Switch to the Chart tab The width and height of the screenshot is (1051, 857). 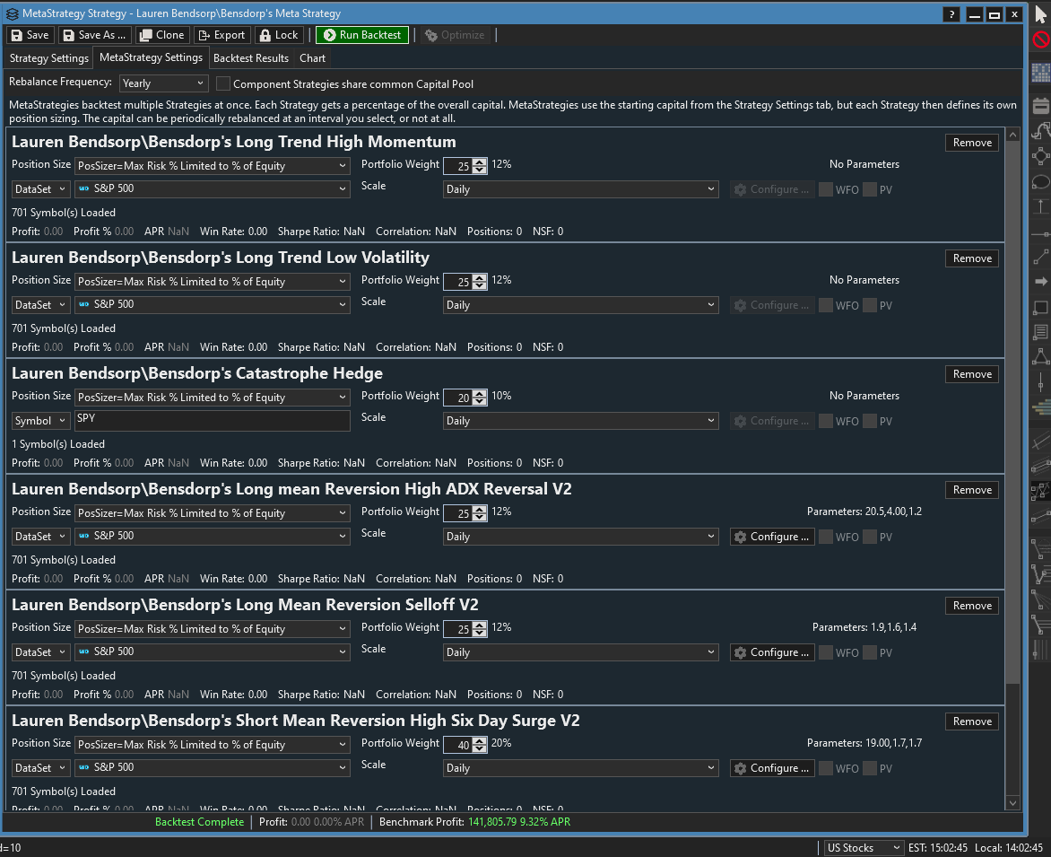click(x=312, y=58)
